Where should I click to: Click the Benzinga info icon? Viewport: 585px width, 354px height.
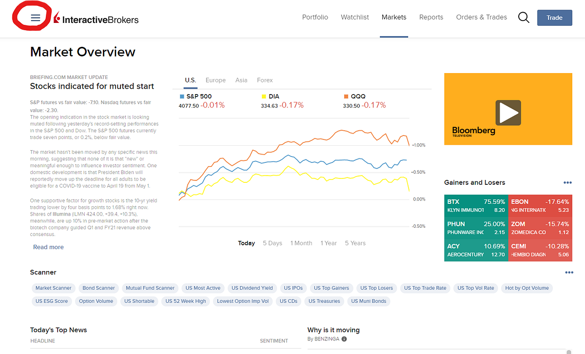click(344, 339)
